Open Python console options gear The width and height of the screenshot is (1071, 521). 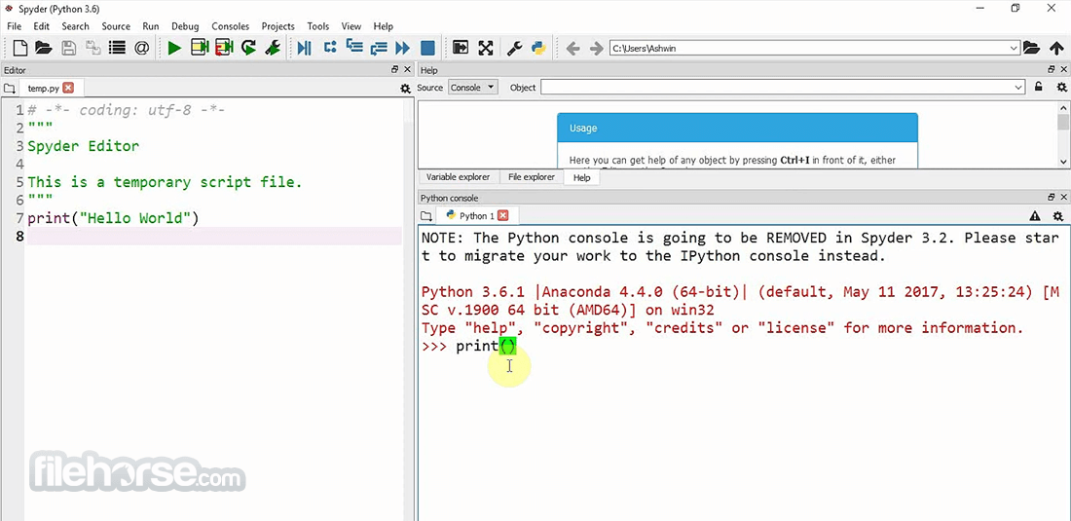tap(1058, 216)
